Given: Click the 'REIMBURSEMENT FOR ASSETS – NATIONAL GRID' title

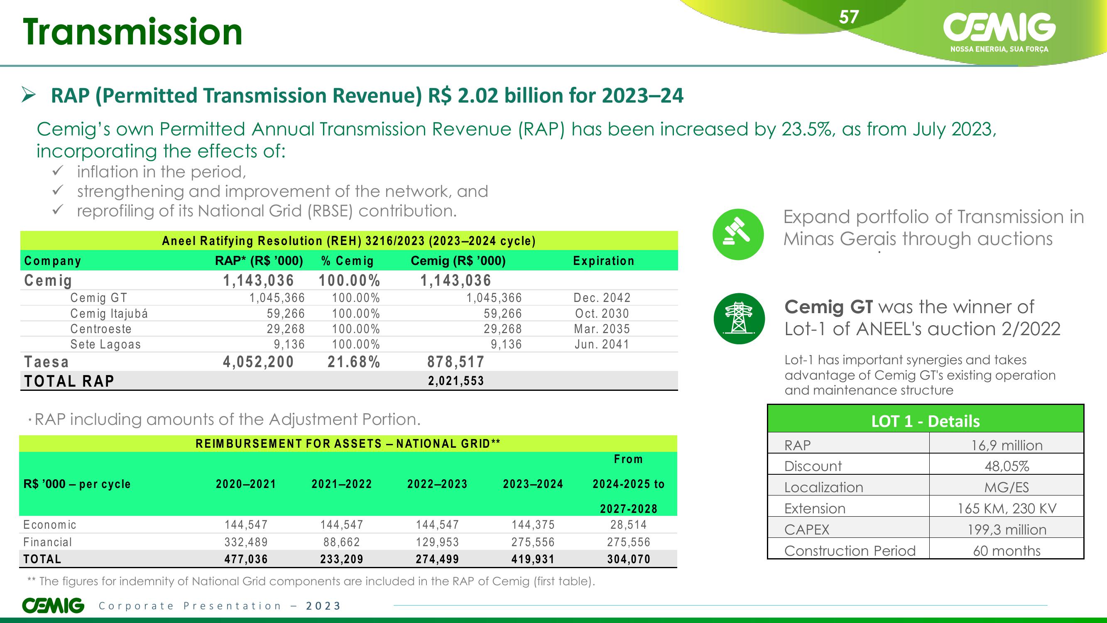Looking at the screenshot, I should pyautogui.click(x=348, y=443).
